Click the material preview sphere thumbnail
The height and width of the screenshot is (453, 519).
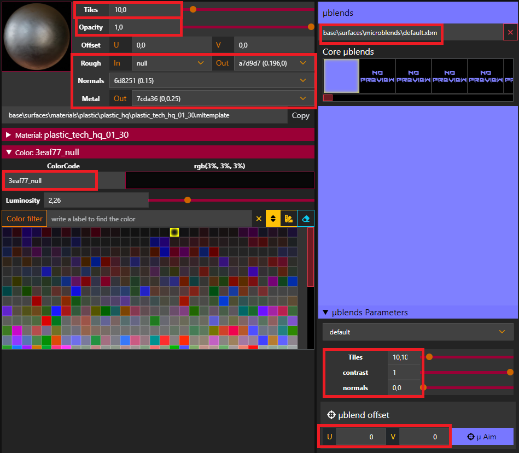point(36,36)
